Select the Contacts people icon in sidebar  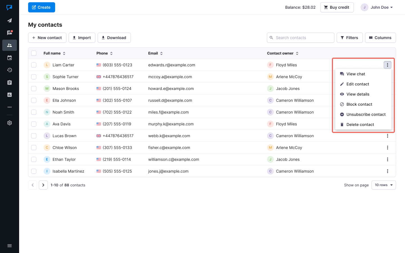10,45
